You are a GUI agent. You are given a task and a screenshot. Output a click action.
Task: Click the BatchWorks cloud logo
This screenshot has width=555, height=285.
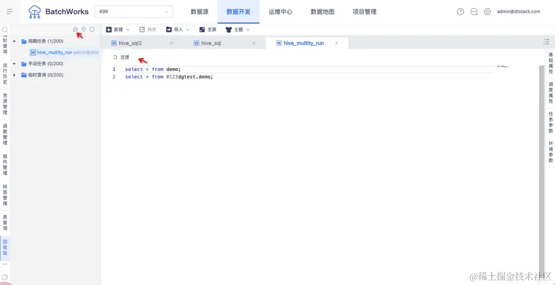coord(35,12)
